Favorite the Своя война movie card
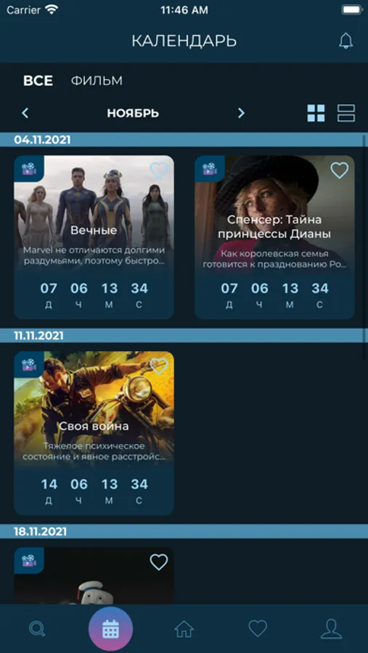 pyautogui.click(x=159, y=366)
